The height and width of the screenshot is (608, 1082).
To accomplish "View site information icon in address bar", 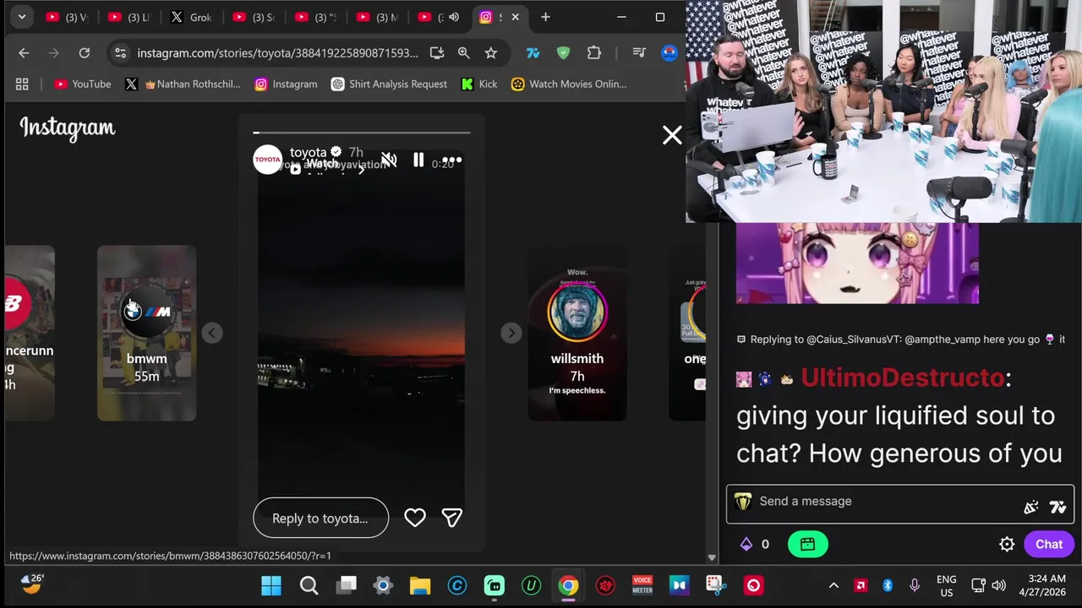I will click(x=120, y=53).
